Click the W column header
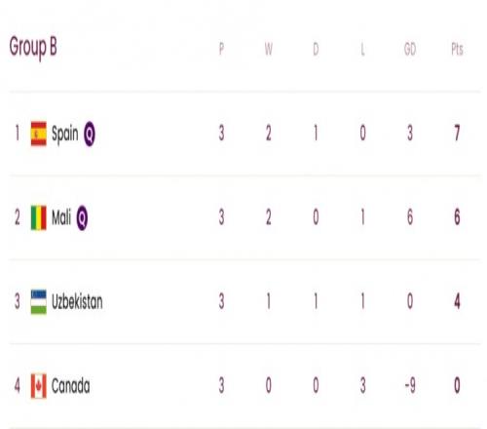This screenshot has width=487, height=429. coord(269,50)
